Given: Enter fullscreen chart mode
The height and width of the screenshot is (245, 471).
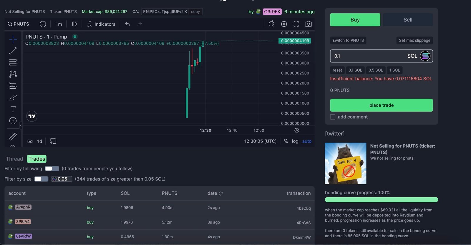Looking at the screenshot, I should point(296,24).
